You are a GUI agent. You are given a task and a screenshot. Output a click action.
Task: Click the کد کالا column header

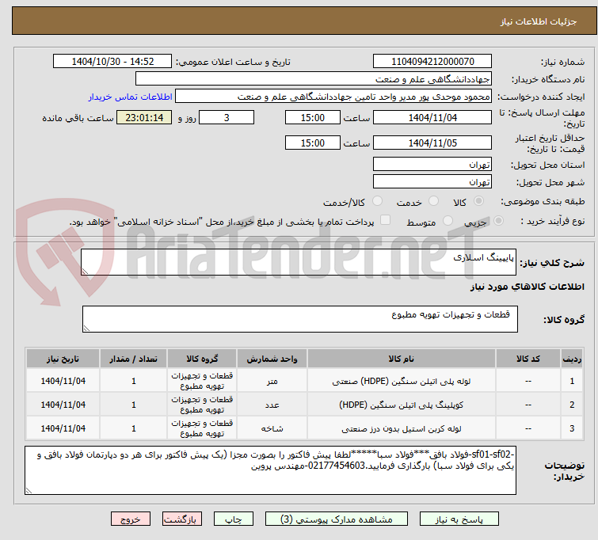[528, 359]
